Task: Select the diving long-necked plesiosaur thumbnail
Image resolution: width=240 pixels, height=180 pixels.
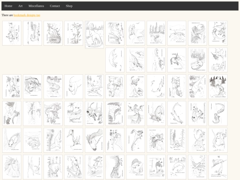Action: coord(176,113)
